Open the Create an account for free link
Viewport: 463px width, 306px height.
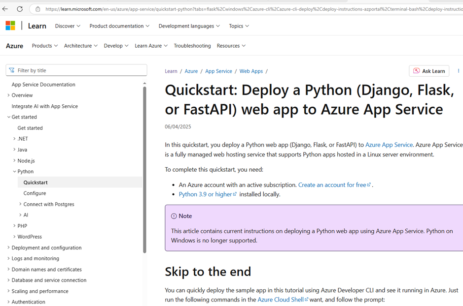coord(334,185)
